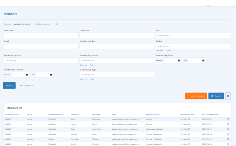This screenshot has width=236, height=146.
Task: Open the Sex Add elements selector
Action: 193,35
